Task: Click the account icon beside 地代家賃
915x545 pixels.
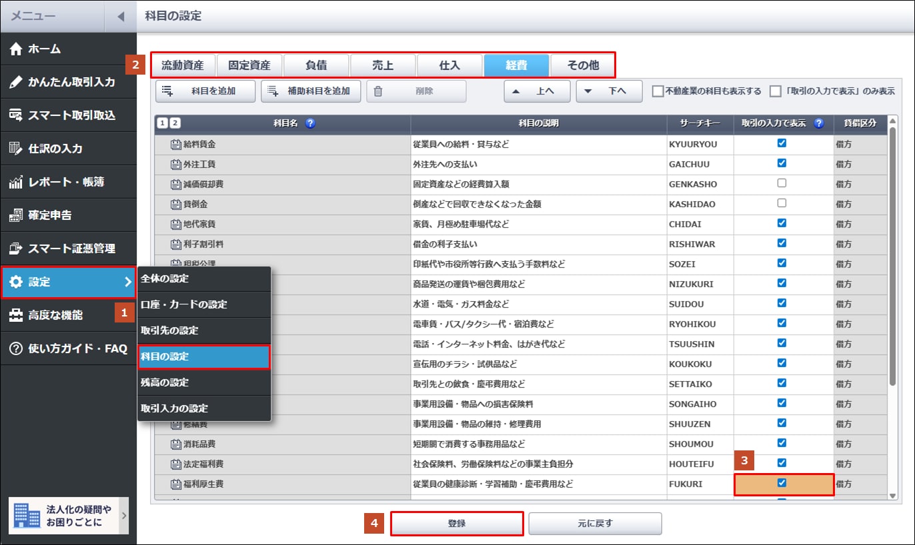Action: point(176,224)
